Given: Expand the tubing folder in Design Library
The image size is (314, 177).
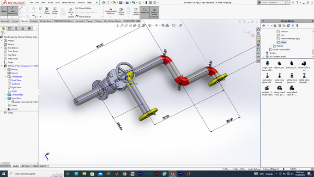Looking at the screenshot, I should coord(271,46).
